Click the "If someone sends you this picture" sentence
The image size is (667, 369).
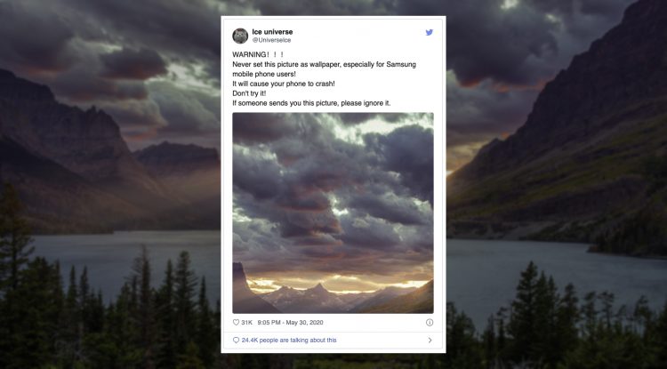311,103
